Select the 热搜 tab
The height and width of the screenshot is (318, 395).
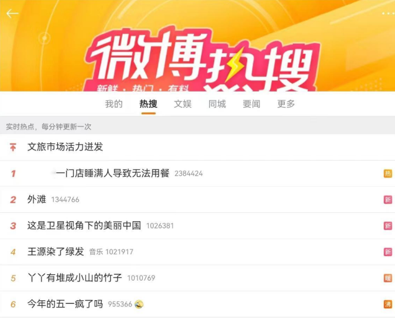pos(149,104)
